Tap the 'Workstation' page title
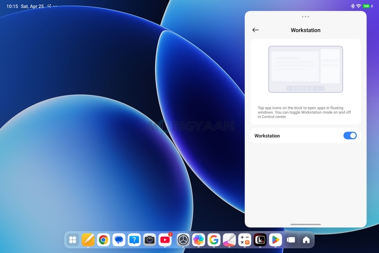Image resolution: width=379 pixels, height=253 pixels. pos(305,30)
